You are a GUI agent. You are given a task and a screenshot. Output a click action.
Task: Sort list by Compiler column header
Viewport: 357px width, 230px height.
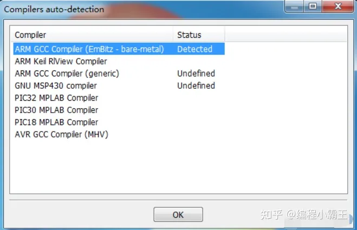point(92,35)
